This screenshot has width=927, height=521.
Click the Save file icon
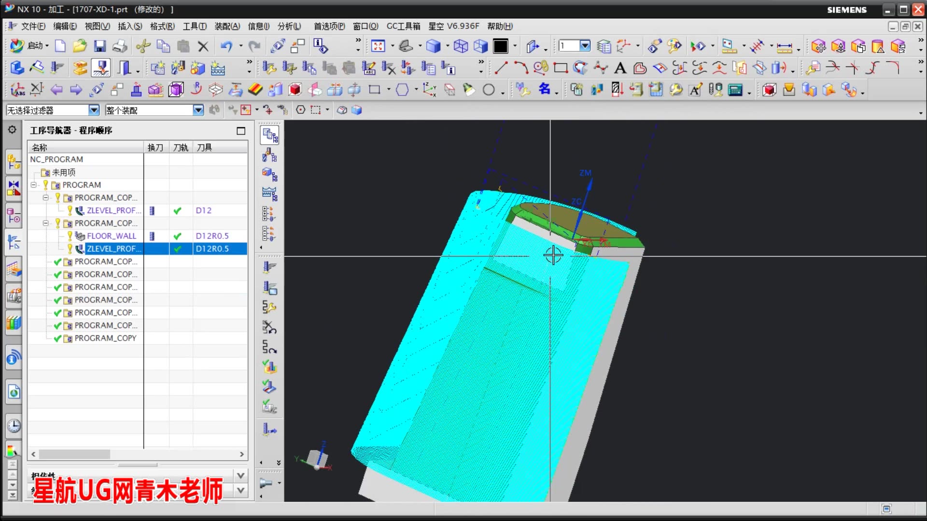pos(99,46)
